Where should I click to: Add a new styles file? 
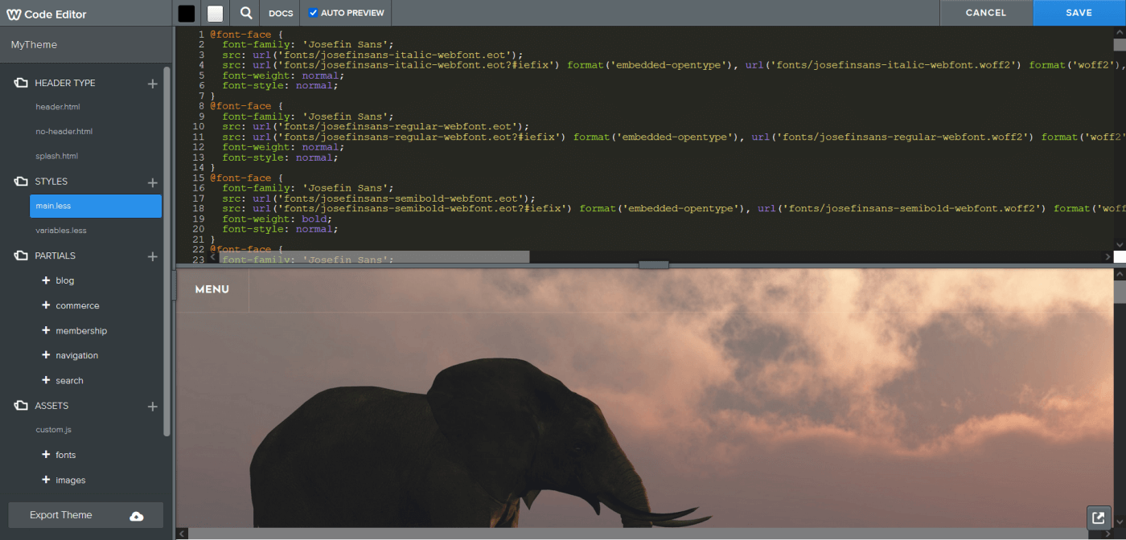tap(153, 182)
